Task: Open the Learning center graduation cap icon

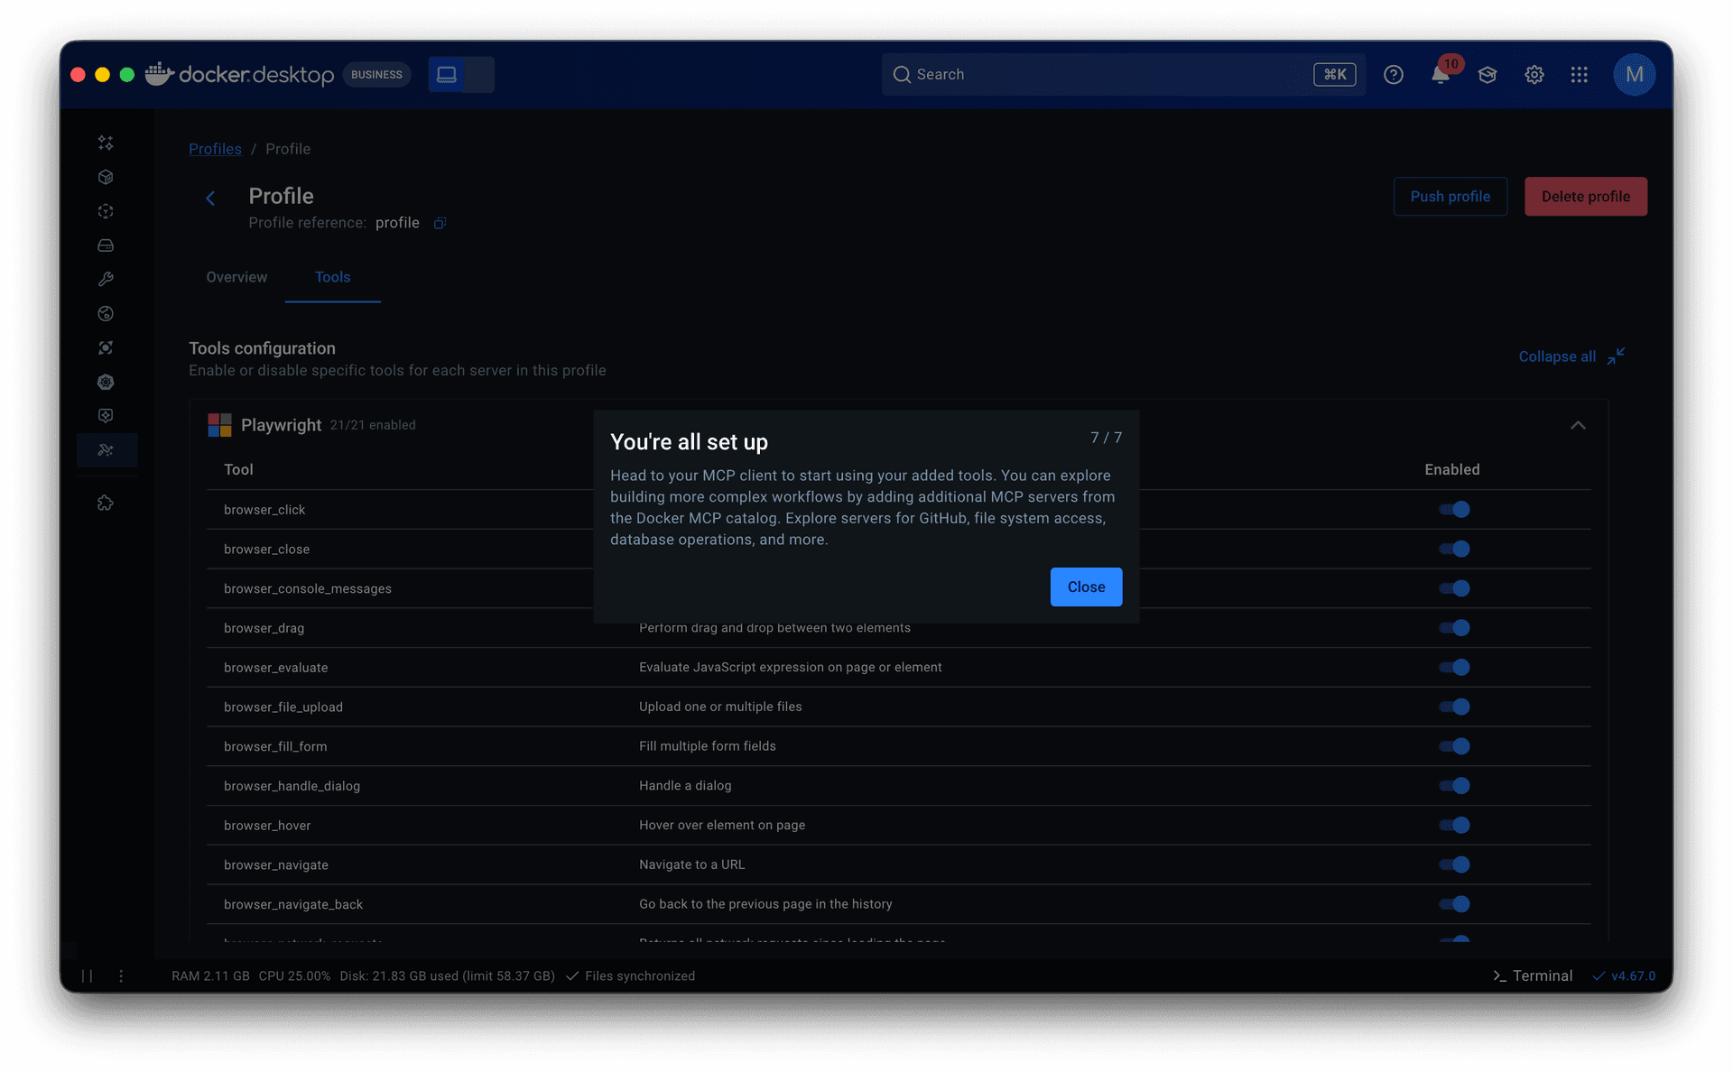Action: 1487,75
